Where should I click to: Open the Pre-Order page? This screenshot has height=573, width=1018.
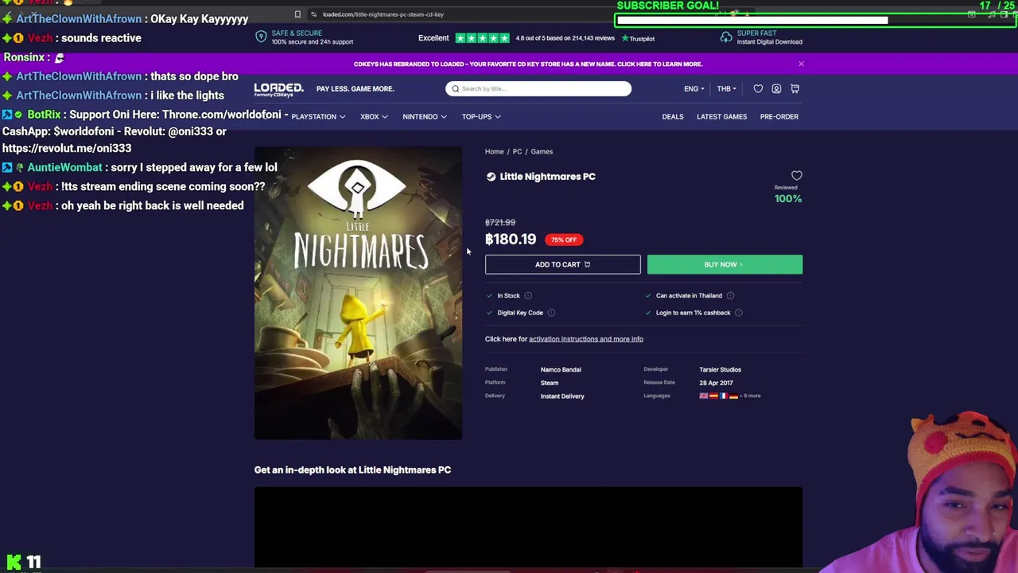pyautogui.click(x=779, y=116)
